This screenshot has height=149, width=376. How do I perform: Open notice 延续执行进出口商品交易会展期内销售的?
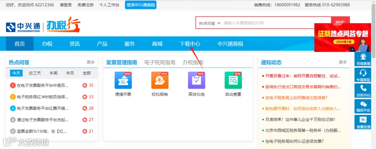coord(303,87)
